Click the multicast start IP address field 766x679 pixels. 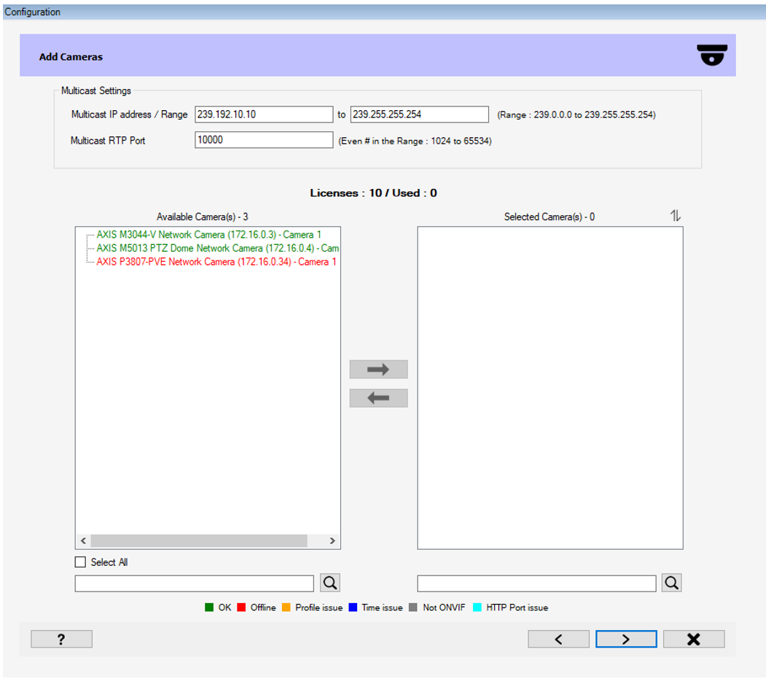click(x=264, y=115)
